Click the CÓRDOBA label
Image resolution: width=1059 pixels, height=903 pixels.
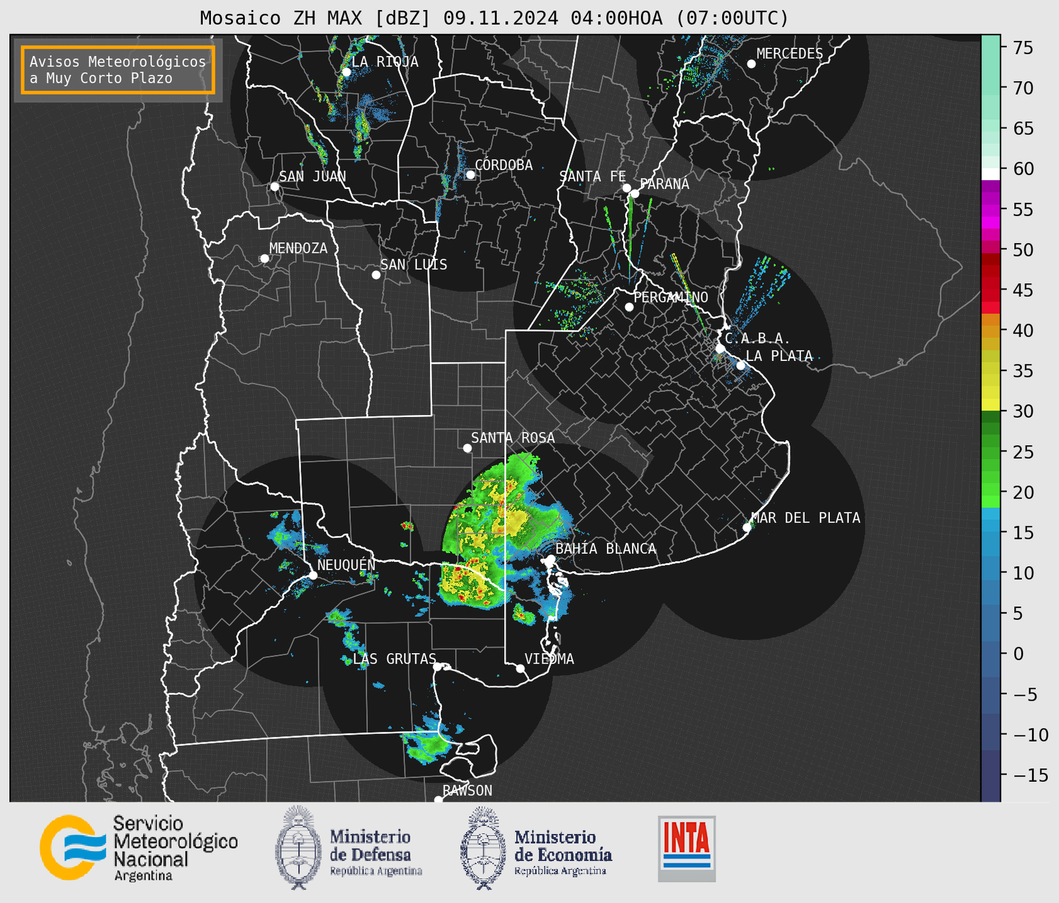pos(503,165)
